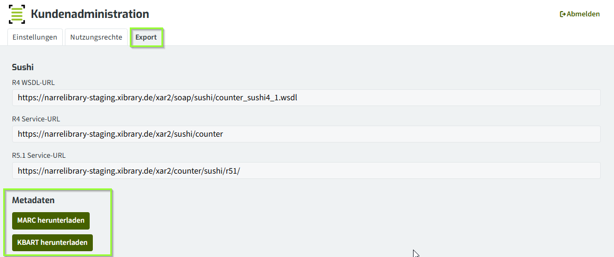The image size is (614, 257).
Task: Click the Kundenadministration page title
Action: pyautogui.click(x=90, y=14)
